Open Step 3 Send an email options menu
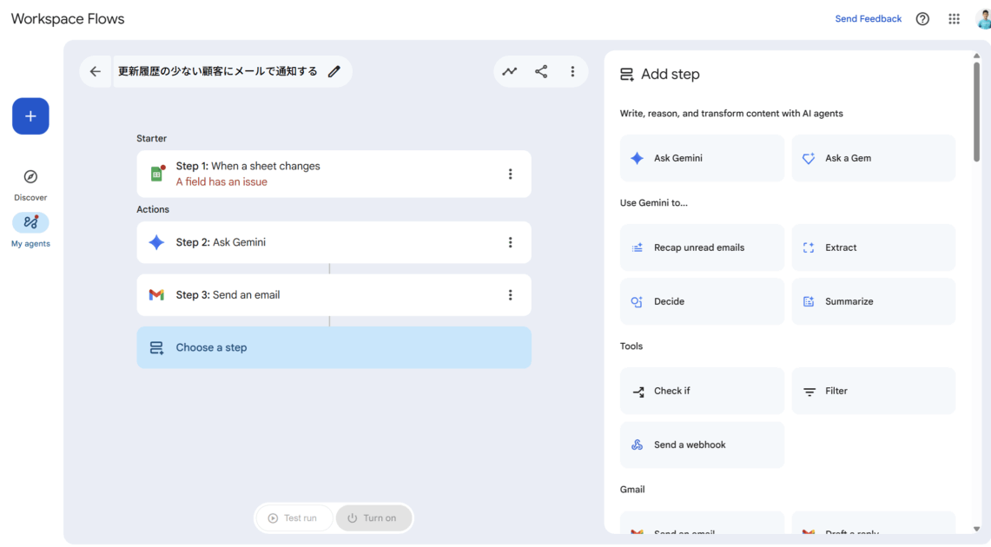The height and width of the screenshot is (547, 991). (510, 295)
